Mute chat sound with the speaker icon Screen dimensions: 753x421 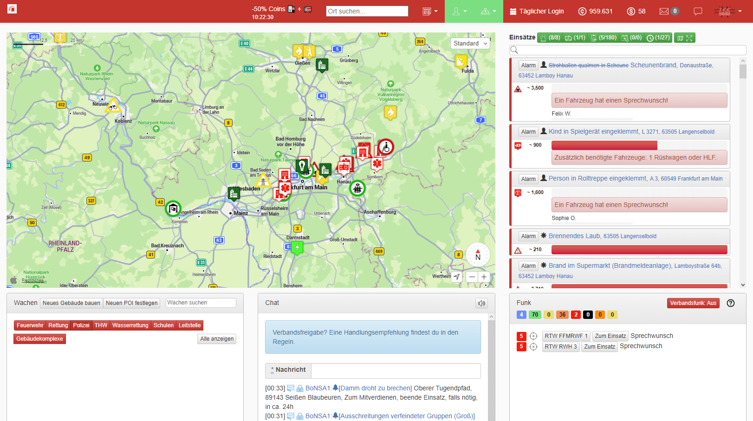point(481,303)
